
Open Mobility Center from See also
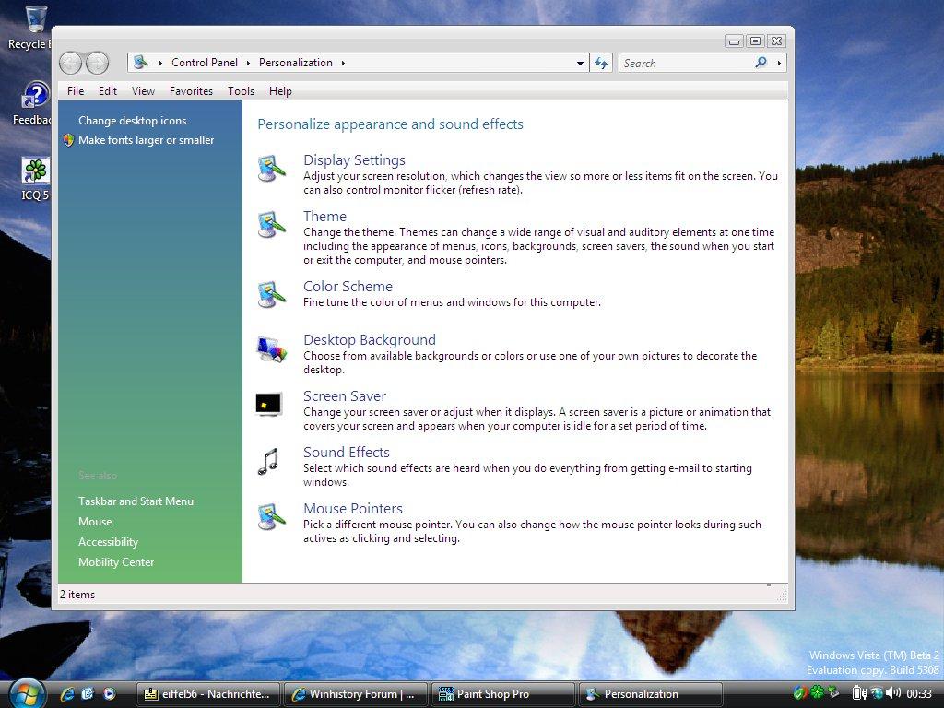point(116,561)
